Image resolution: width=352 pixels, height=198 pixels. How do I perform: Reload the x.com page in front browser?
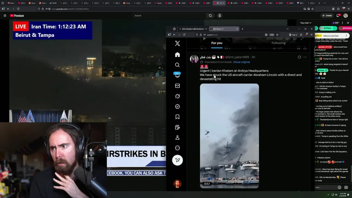[184, 35]
